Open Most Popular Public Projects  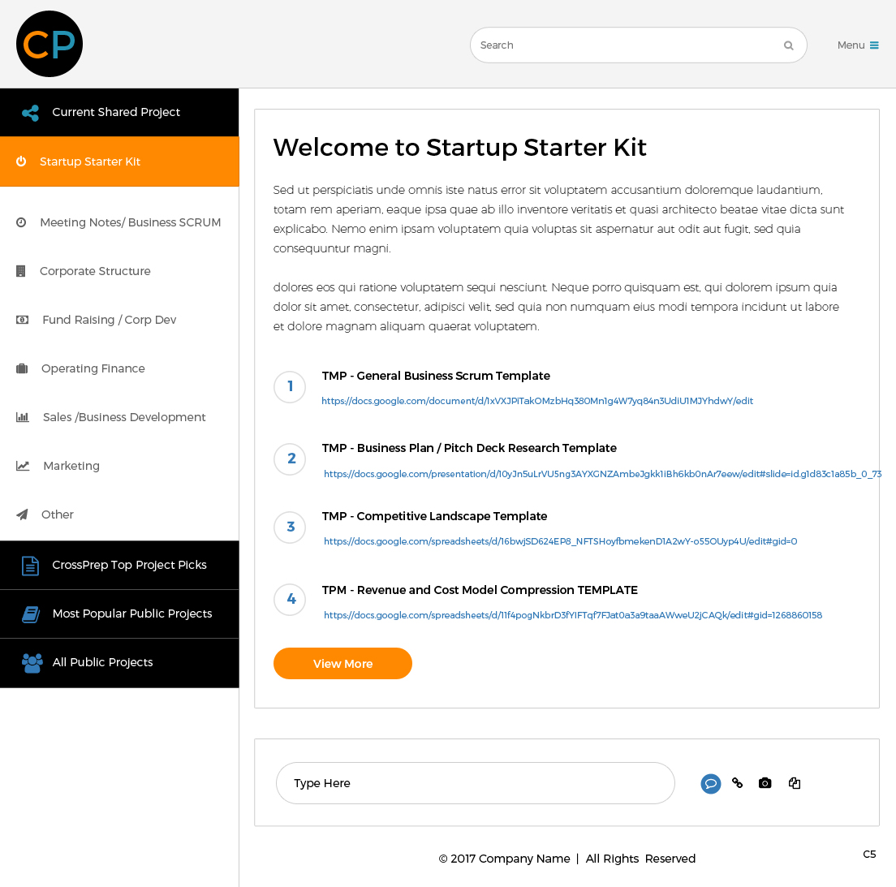(119, 614)
